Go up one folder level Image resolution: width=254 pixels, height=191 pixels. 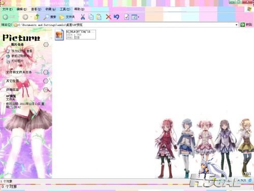(x=37, y=17)
